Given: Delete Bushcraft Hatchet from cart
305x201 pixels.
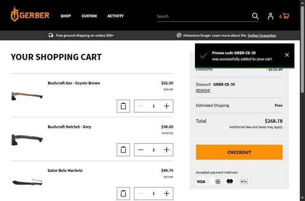Looking at the screenshot, I should pyautogui.click(x=123, y=150).
